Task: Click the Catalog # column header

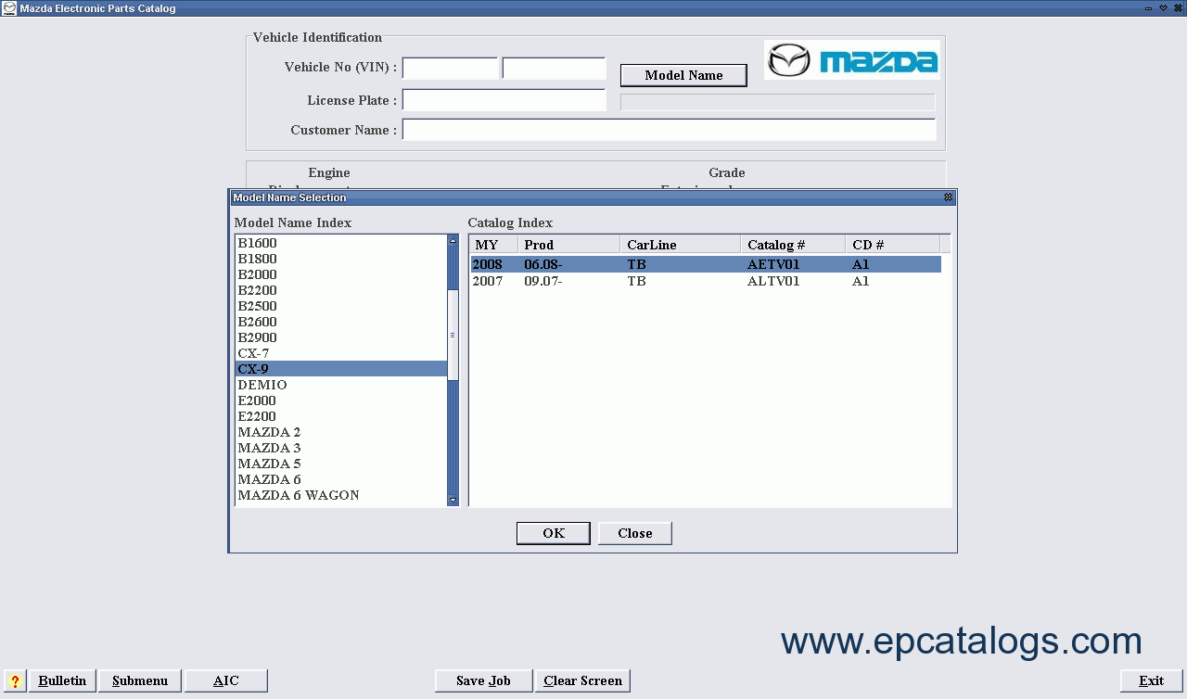Action: pos(793,245)
